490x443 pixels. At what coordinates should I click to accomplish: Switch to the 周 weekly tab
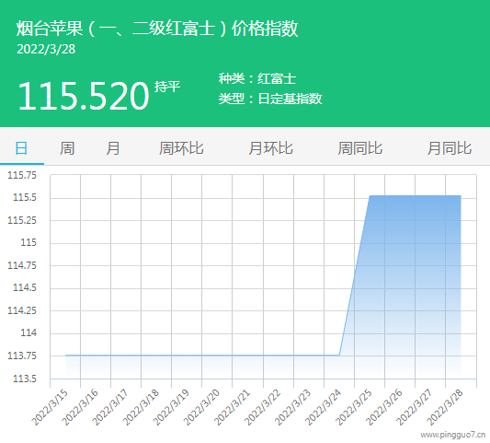click(x=67, y=148)
